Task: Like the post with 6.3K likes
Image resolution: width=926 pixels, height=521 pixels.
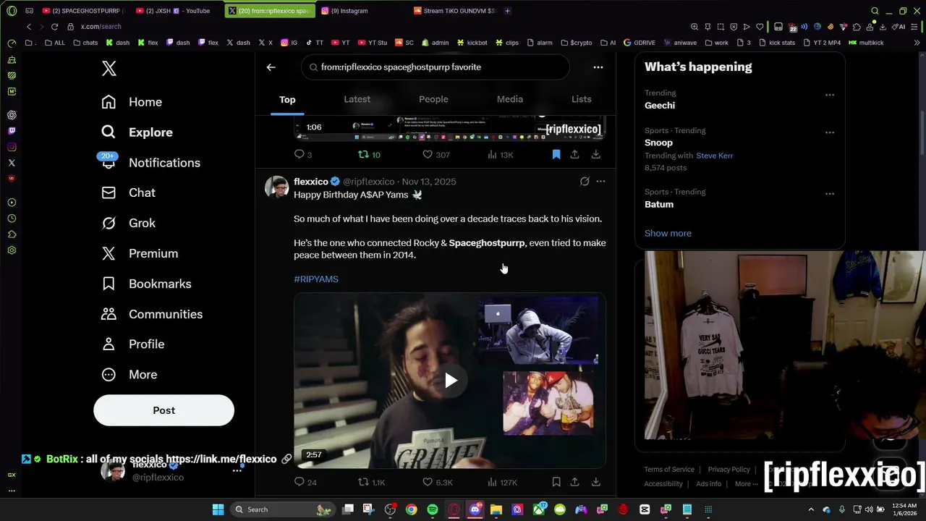Action: 438,482
